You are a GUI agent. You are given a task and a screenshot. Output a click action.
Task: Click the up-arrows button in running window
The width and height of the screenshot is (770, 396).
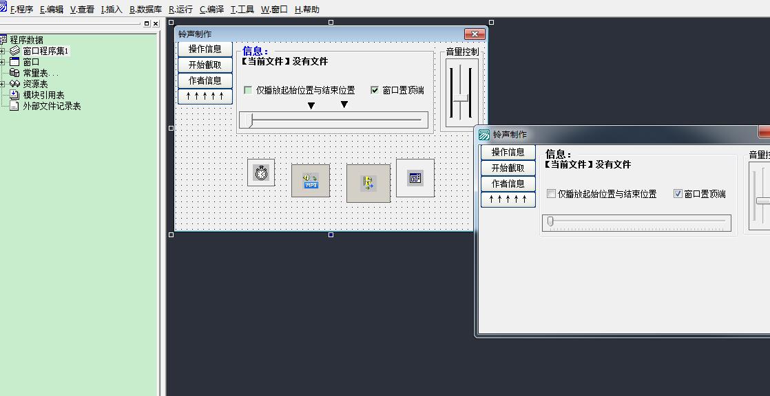tap(508, 199)
